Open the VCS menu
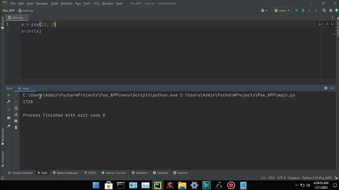 tap(96, 4)
